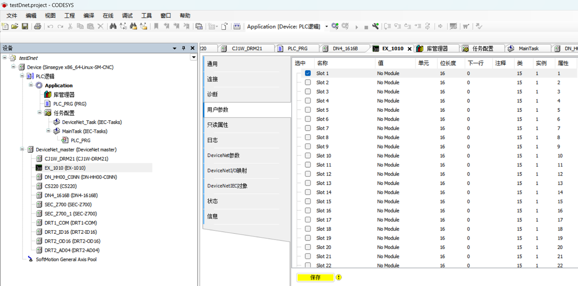Pin the devices panel with pushpin icon
This screenshot has width=578, height=286.
[183, 48]
